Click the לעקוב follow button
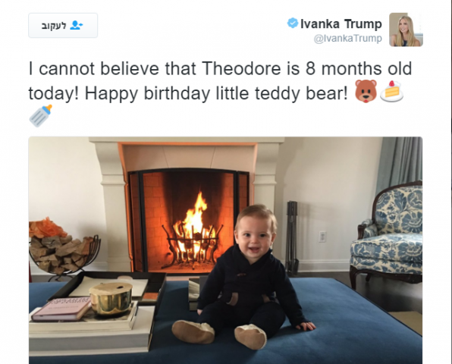The width and height of the screenshot is (452, 364). (x=63, y=25)
